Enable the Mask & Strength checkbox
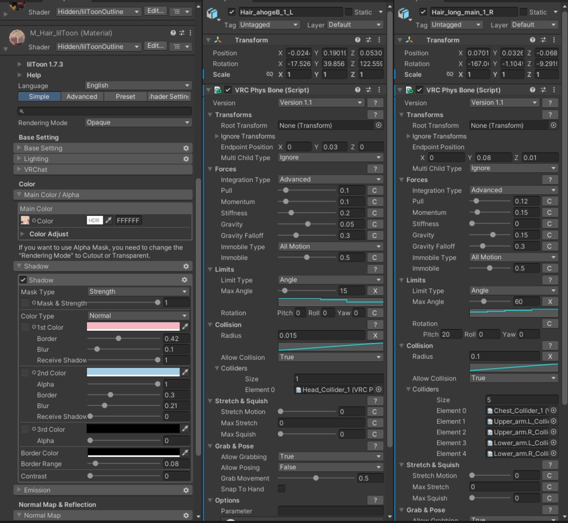The height and width of the screenshot is (523, 568). [x=24, y=303]
